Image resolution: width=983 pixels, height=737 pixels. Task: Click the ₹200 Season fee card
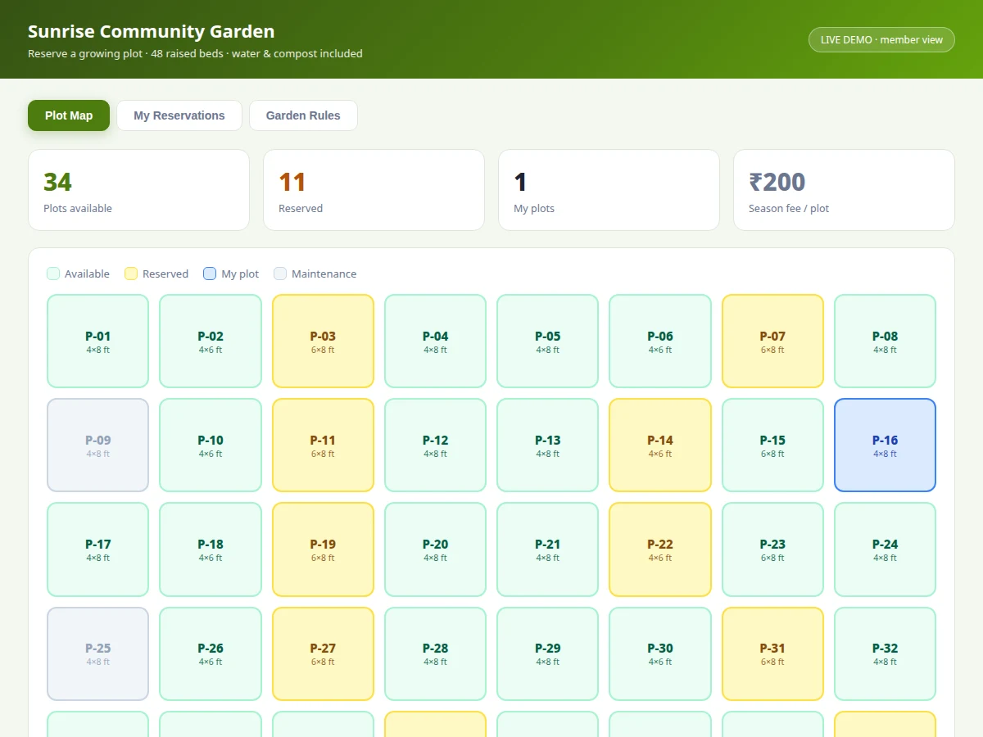pos(844,190)
